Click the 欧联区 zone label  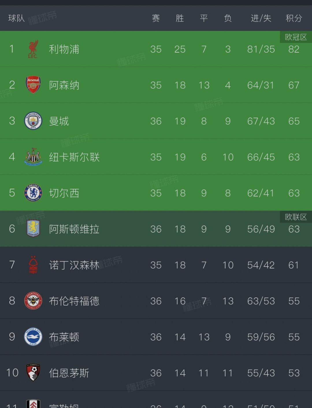pyautogui.click(x=296, y=217)
